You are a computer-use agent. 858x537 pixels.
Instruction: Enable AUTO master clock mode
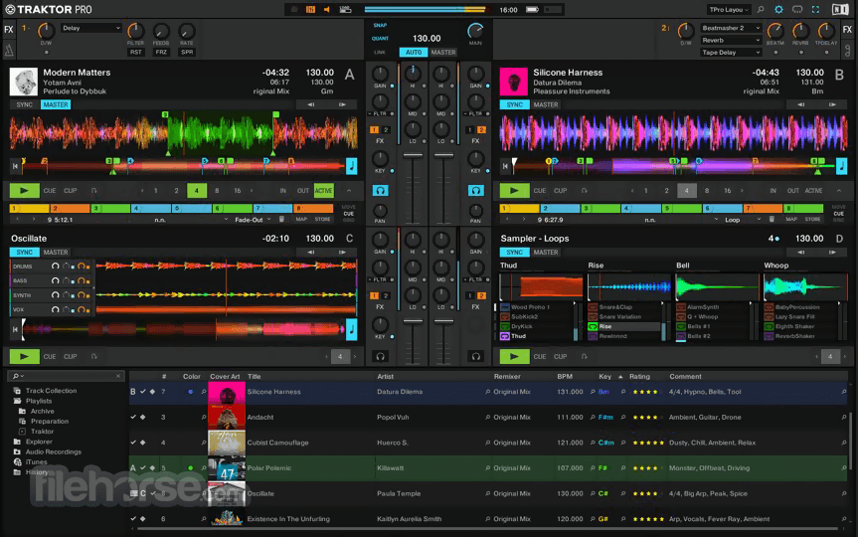pyautogui.click(x=414, y=52)
